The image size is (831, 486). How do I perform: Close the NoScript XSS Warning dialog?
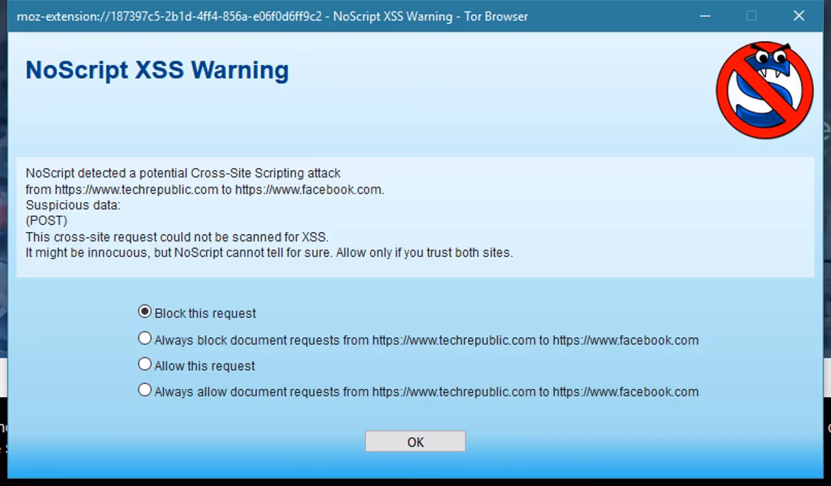pyautogui.click(x=799, y=16)
